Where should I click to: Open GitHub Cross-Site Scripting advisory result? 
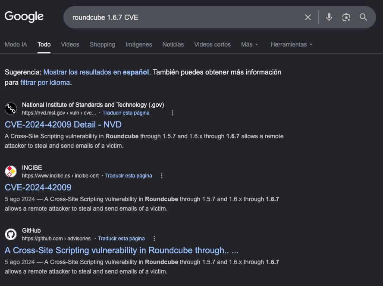122,250
